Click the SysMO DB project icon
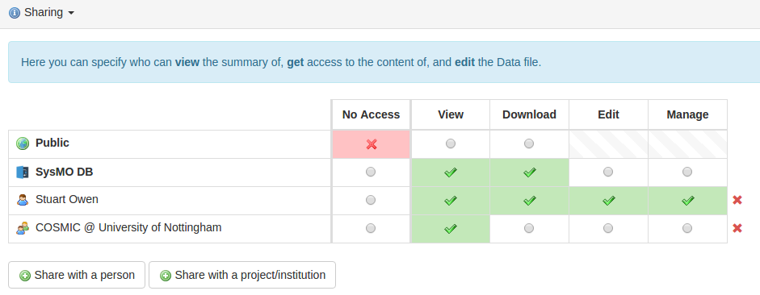 tap(23, 172)
